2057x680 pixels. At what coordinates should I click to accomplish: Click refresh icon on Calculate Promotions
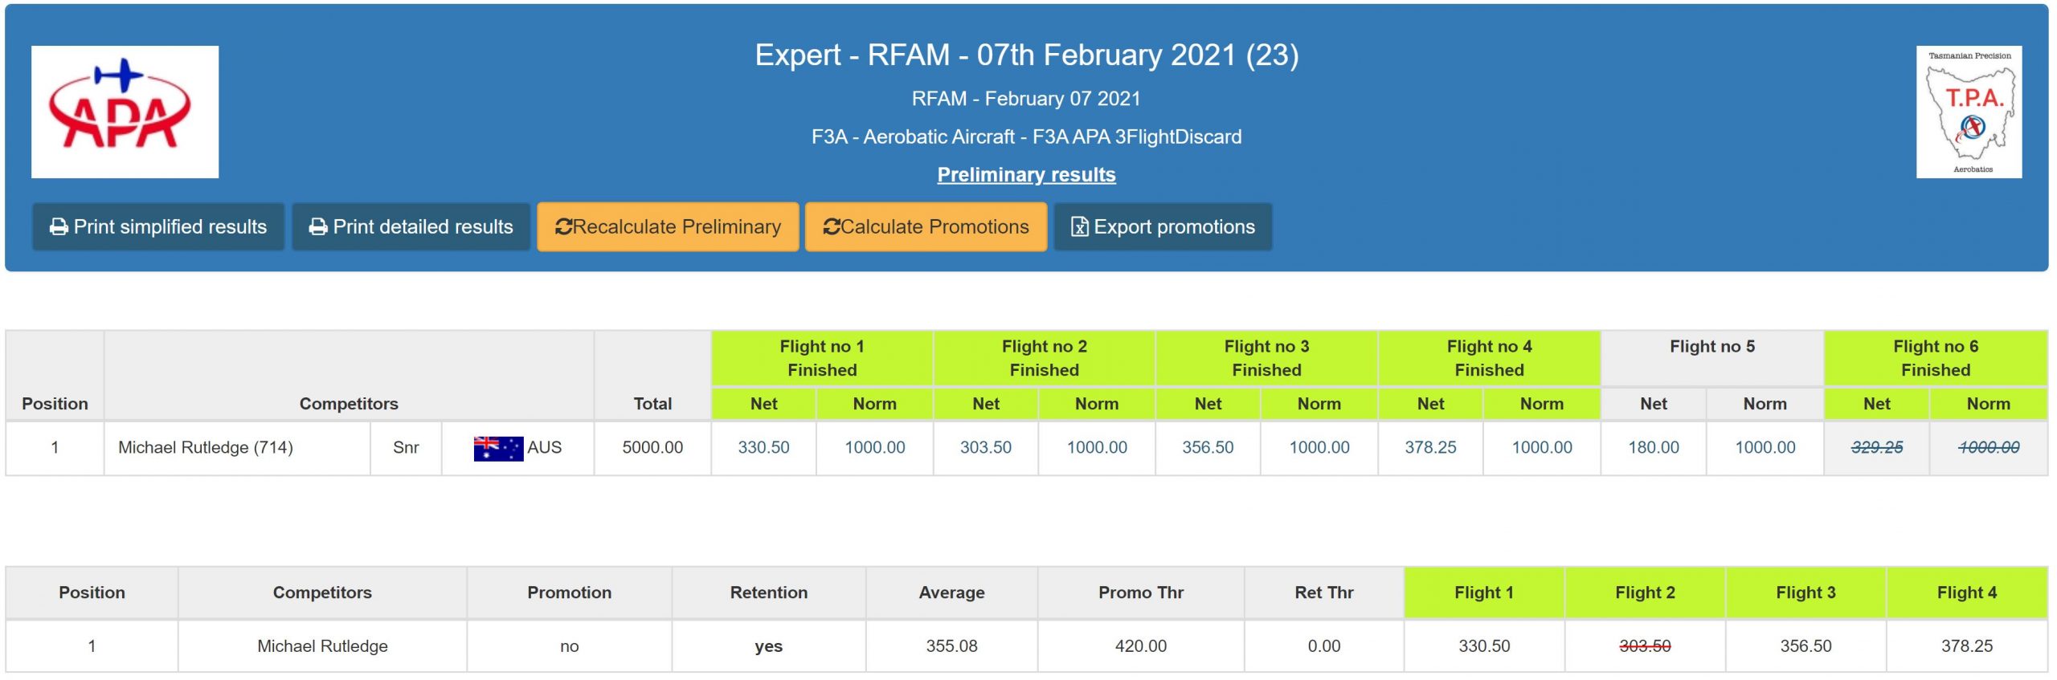click(831, 227)
